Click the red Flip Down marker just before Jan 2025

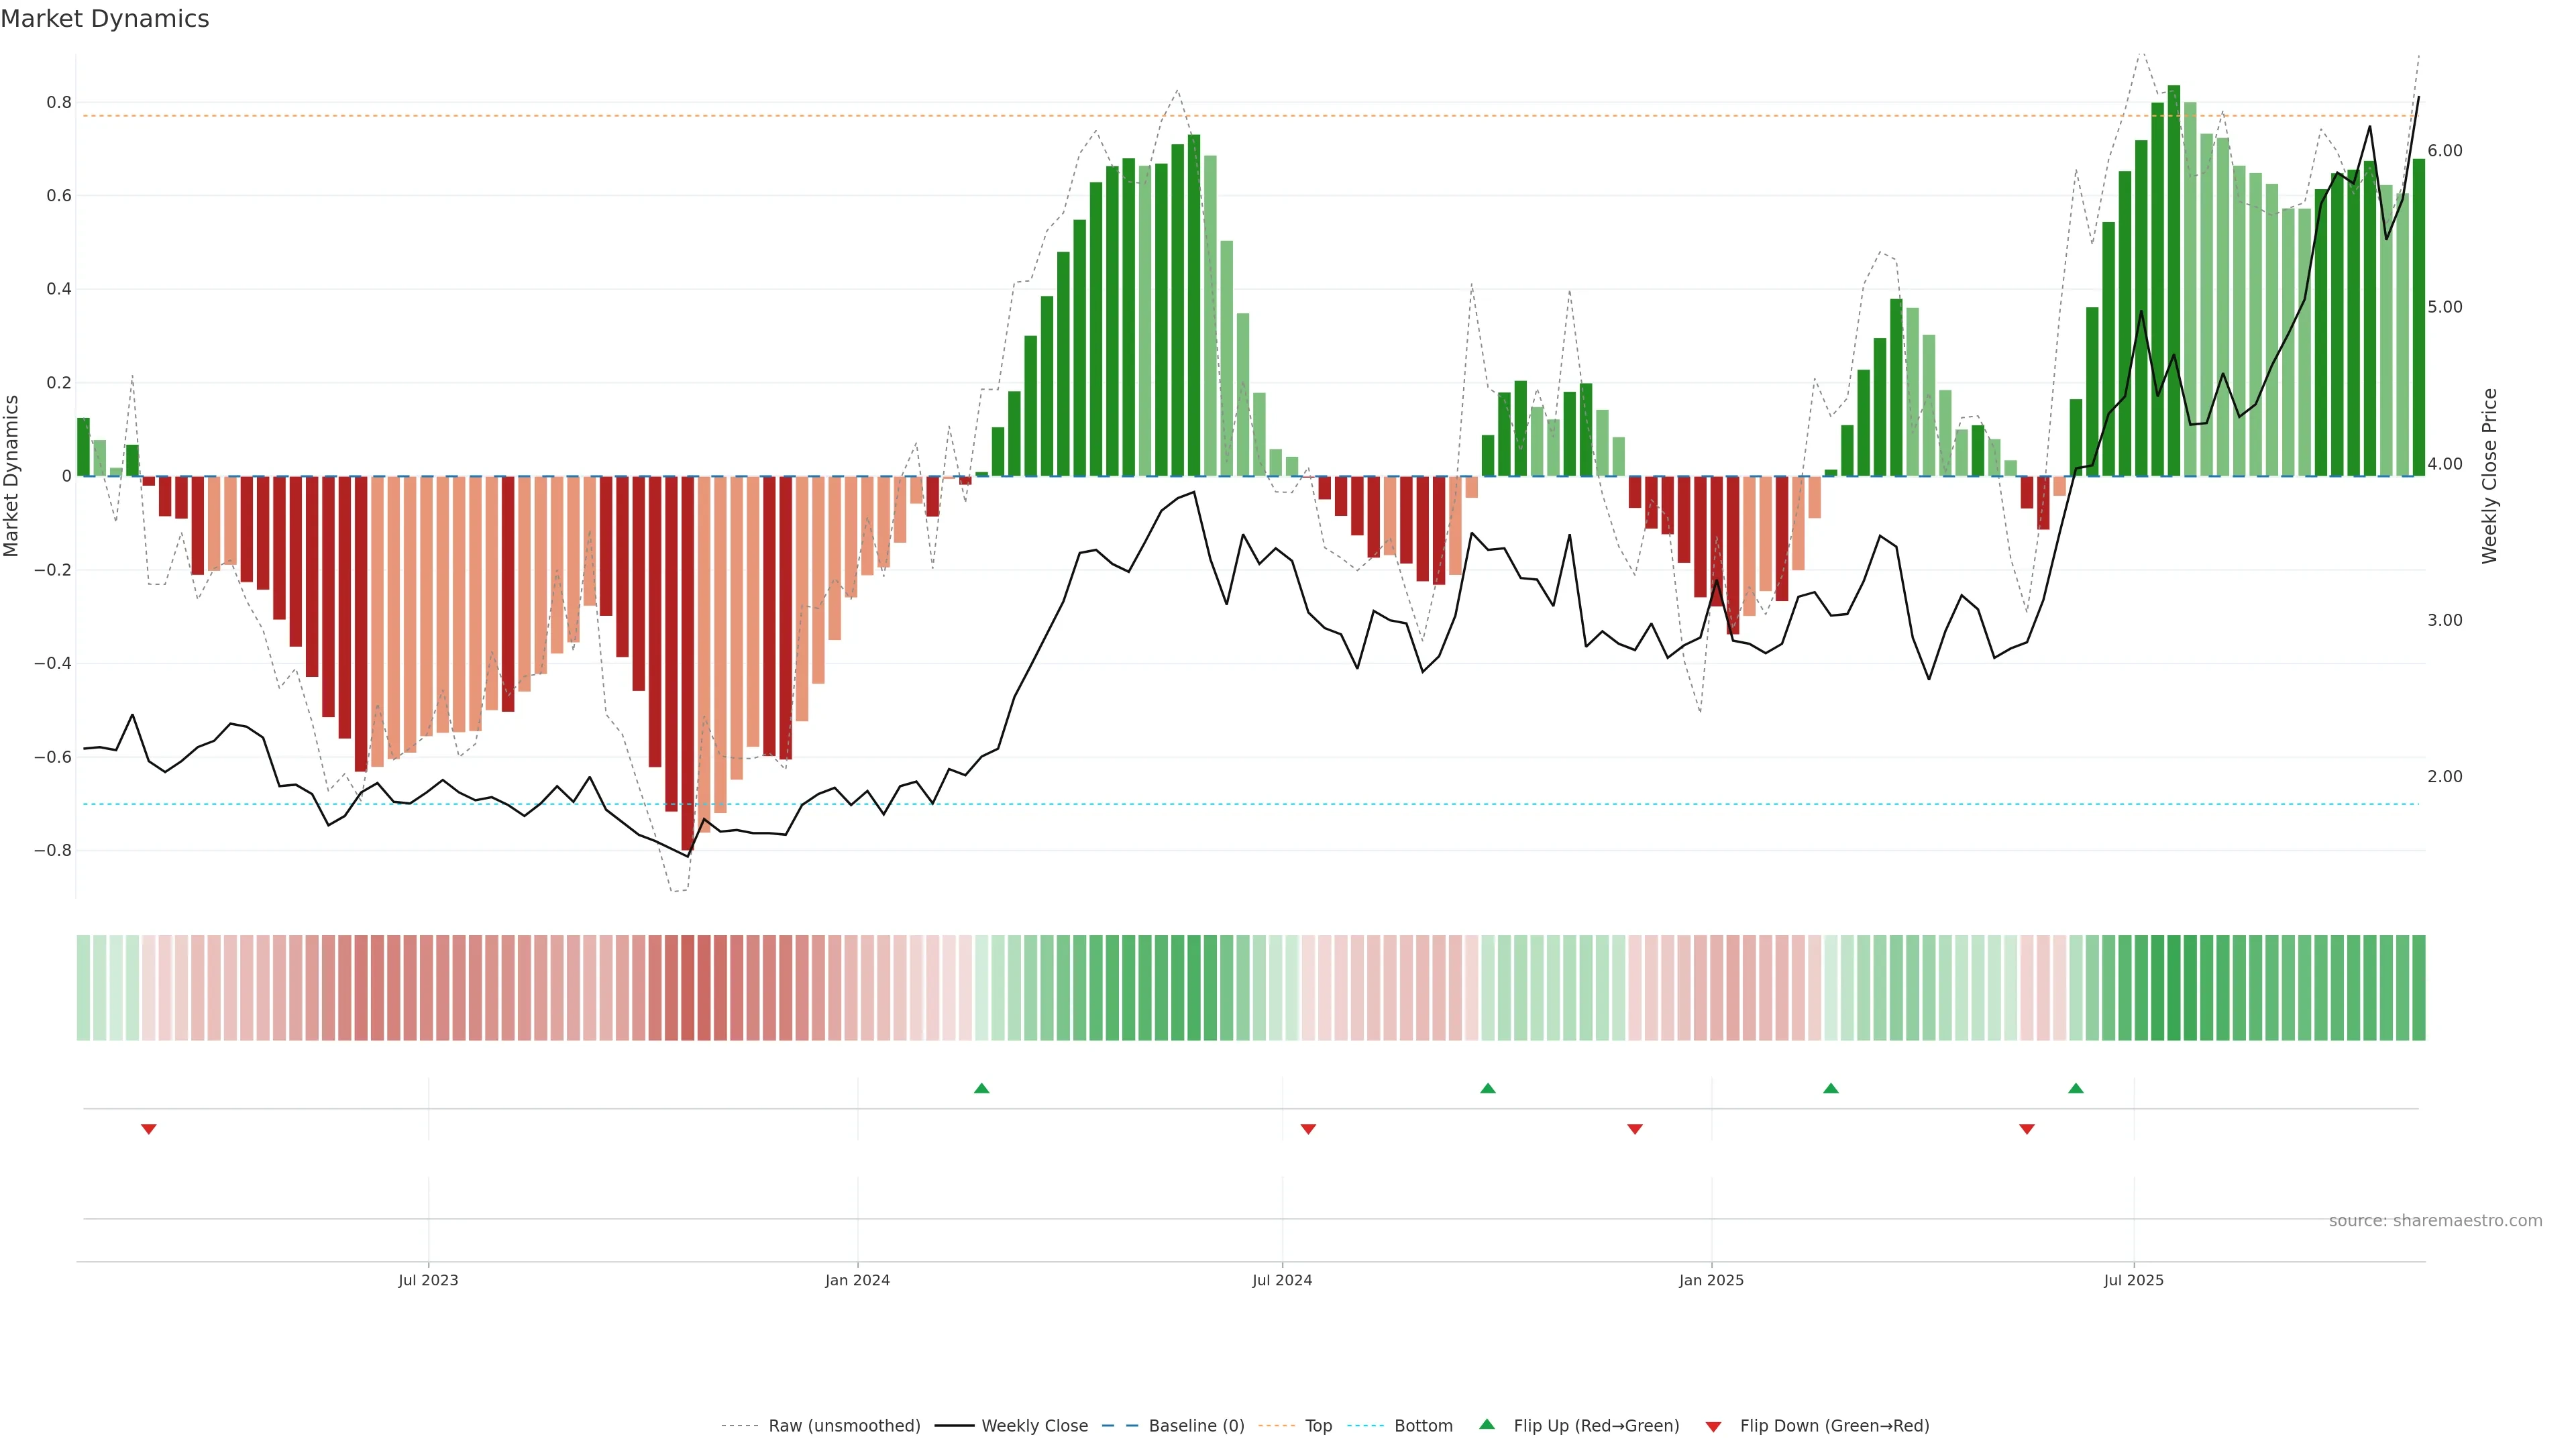tap(1635, 1129)
